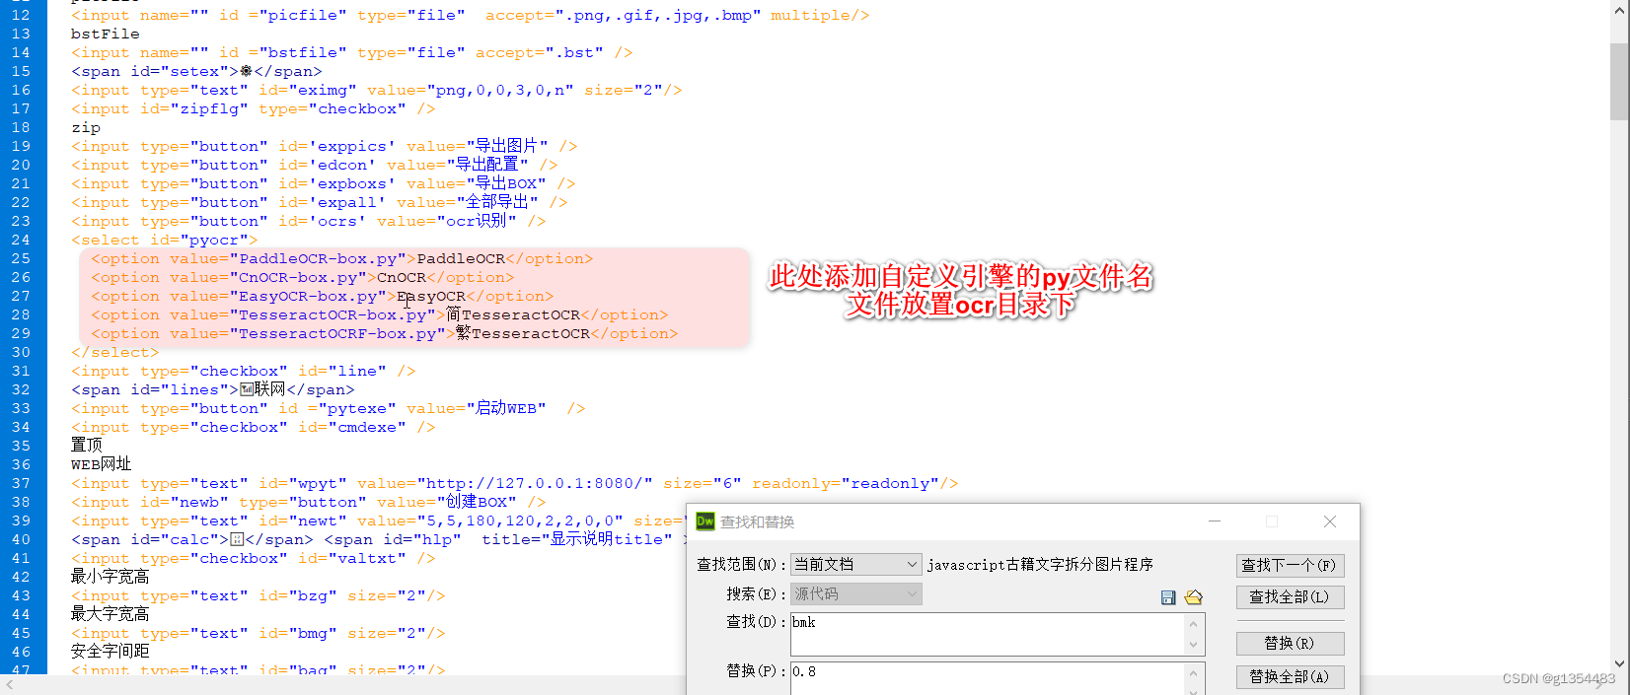This screenshot has width=1630, height=695.
Task: Click the PaddleOCR-box.py option code line
Action: [x=342, y=258]
